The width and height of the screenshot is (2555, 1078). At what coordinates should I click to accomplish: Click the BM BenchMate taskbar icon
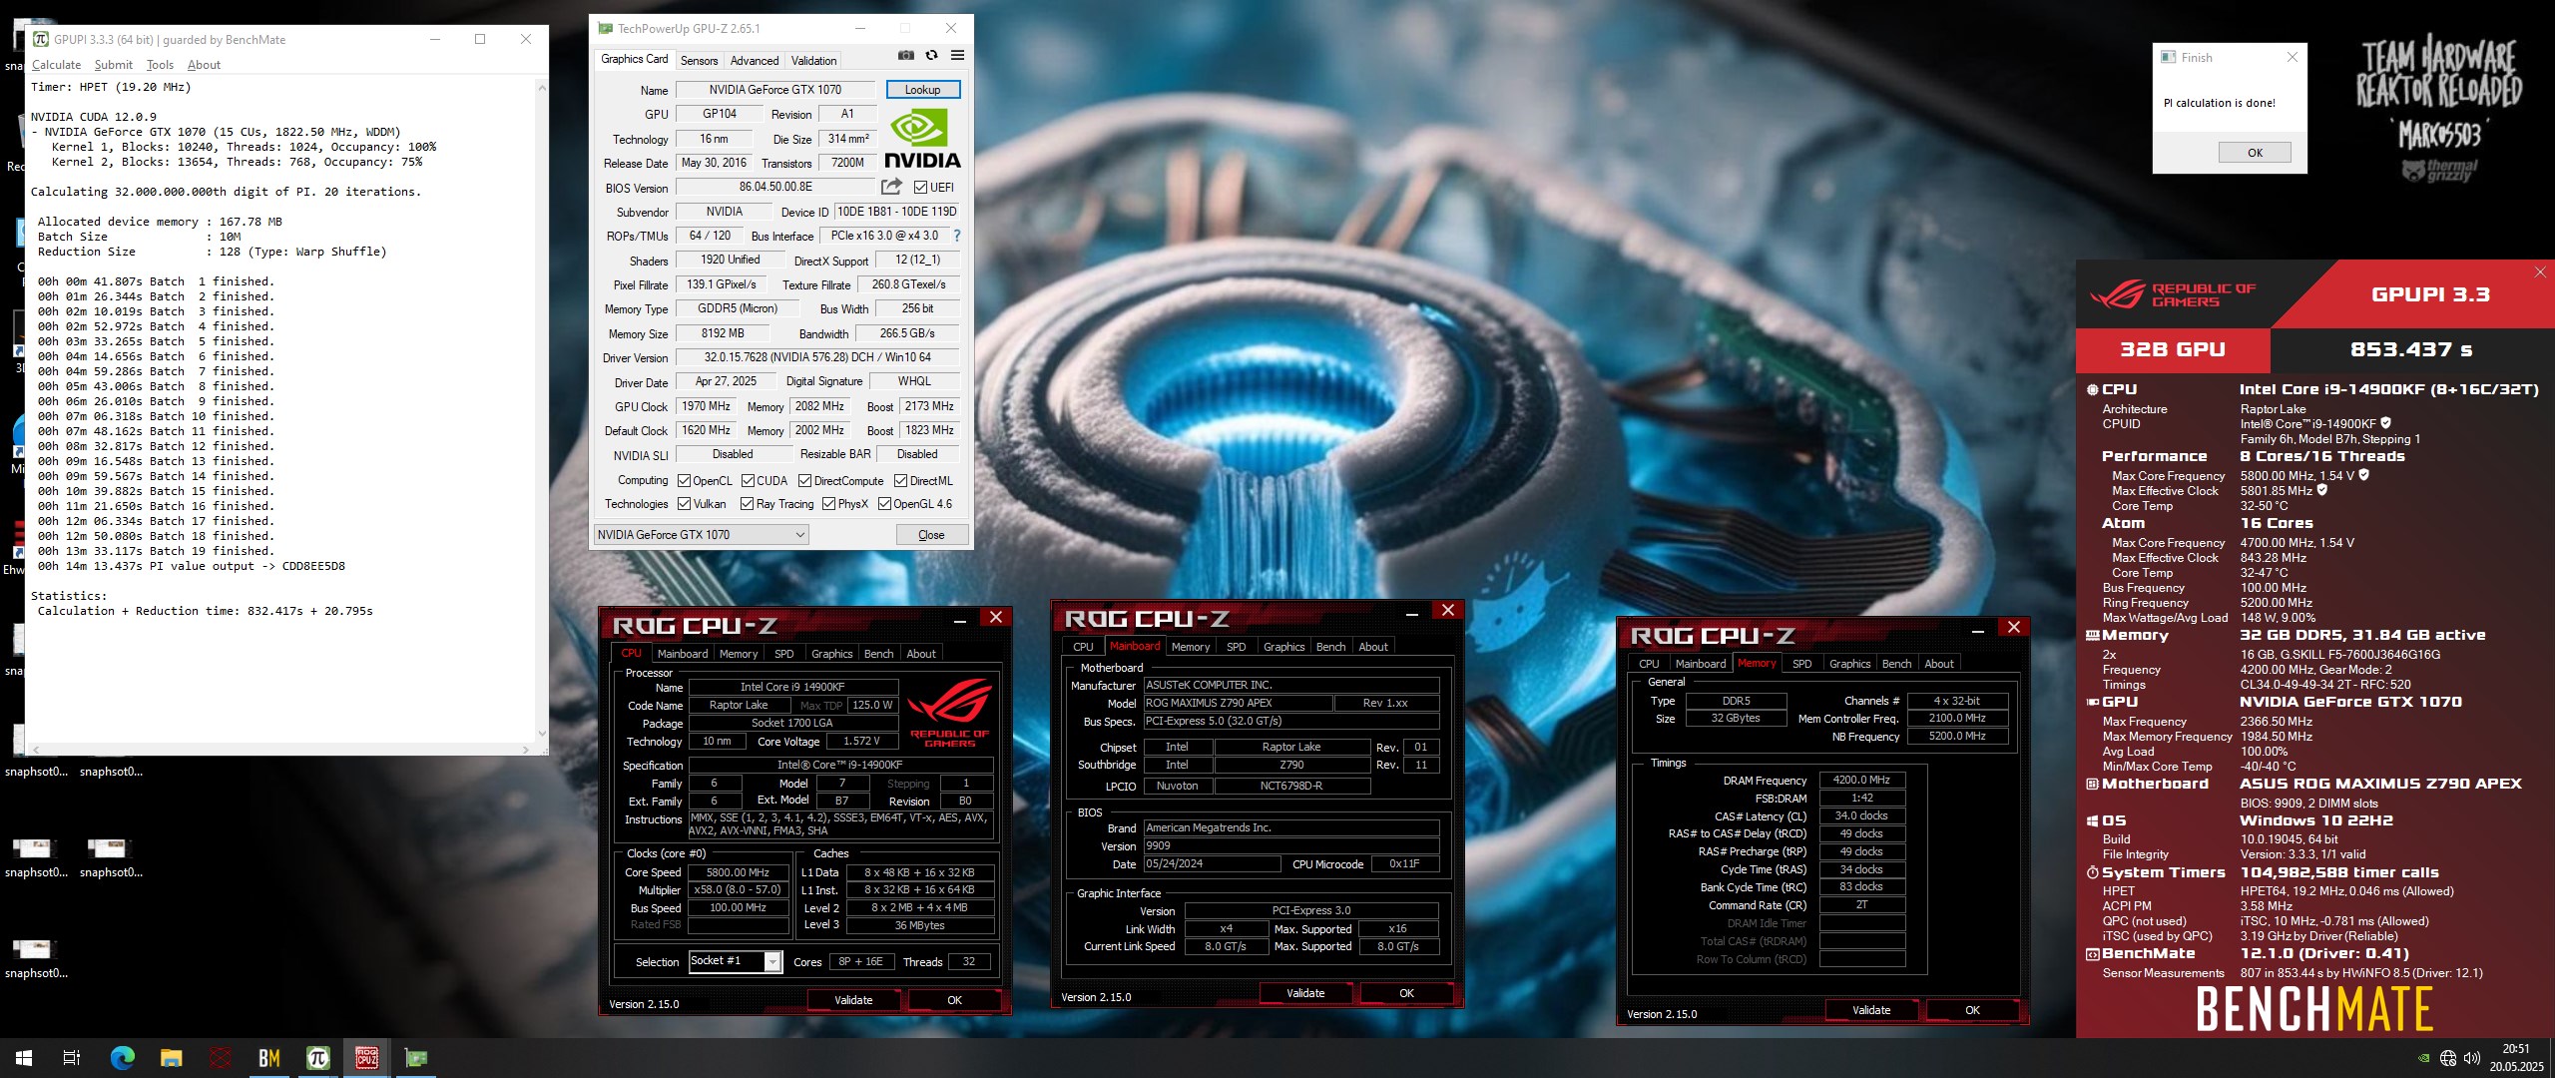(268, 1058)
